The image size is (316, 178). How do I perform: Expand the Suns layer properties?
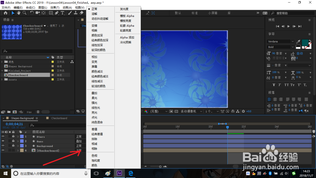point(18,141)
